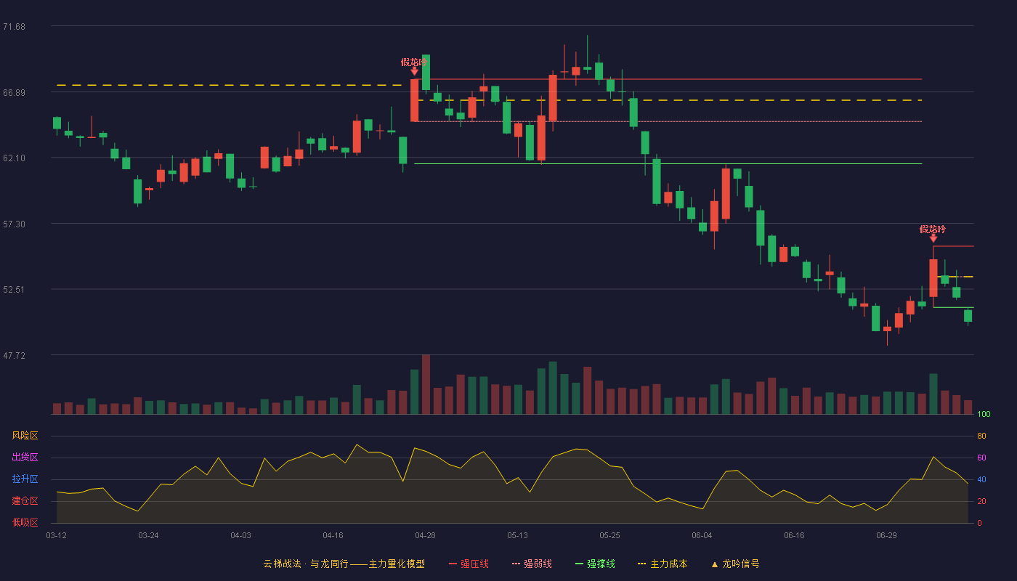The image size is (1017, 581).
Task: Click the 03-12 date axis label
Action: tap(56, 535)
